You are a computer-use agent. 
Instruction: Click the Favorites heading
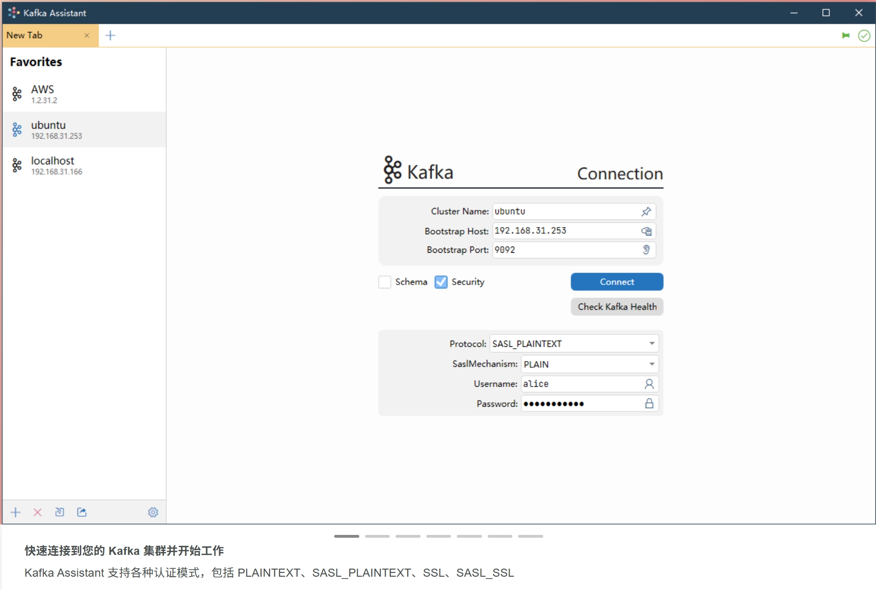(36, 62)
